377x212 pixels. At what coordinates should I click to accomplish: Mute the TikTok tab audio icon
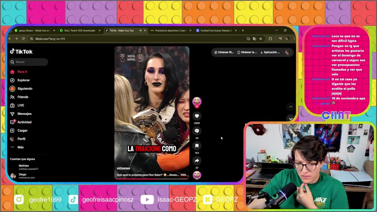(x=140, y=31)
